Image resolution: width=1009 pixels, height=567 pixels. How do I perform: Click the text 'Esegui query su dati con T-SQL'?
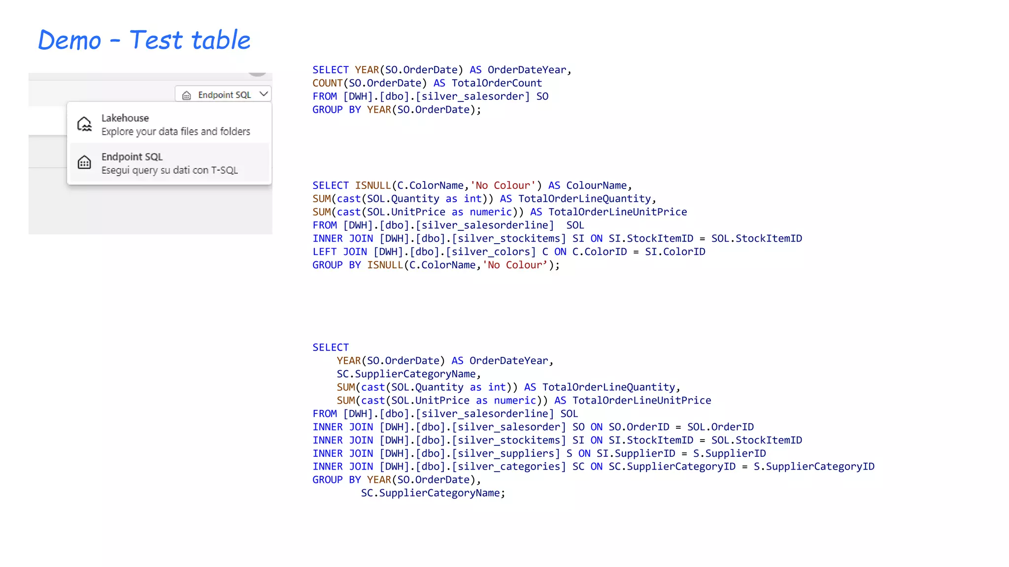tap(169, 170)
